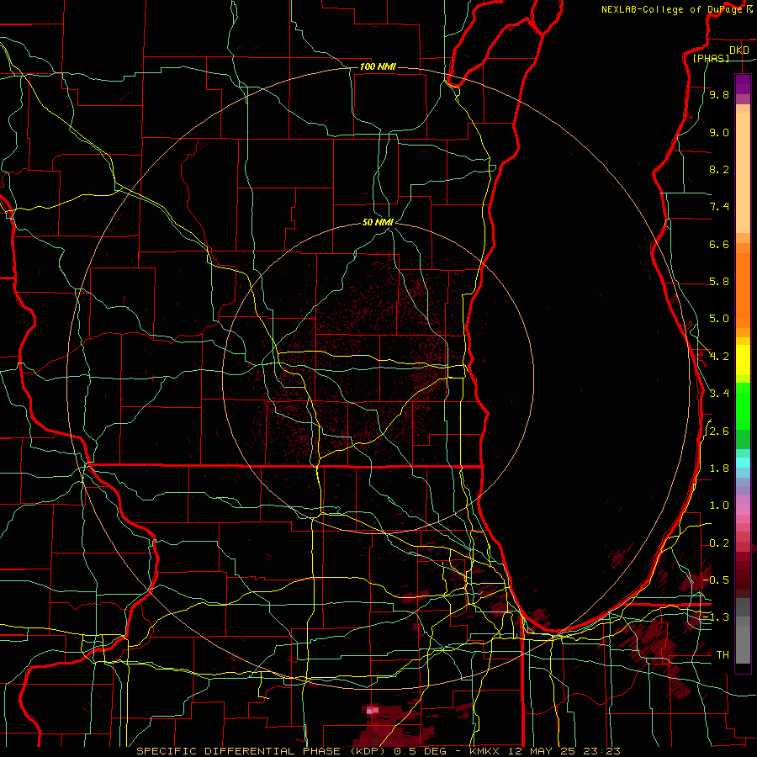Click the SPECIFIC DIFFERENTIAL PHASE (KDP) caption
The height and width of the screenshot is (757, 757).
click(263, 751)
